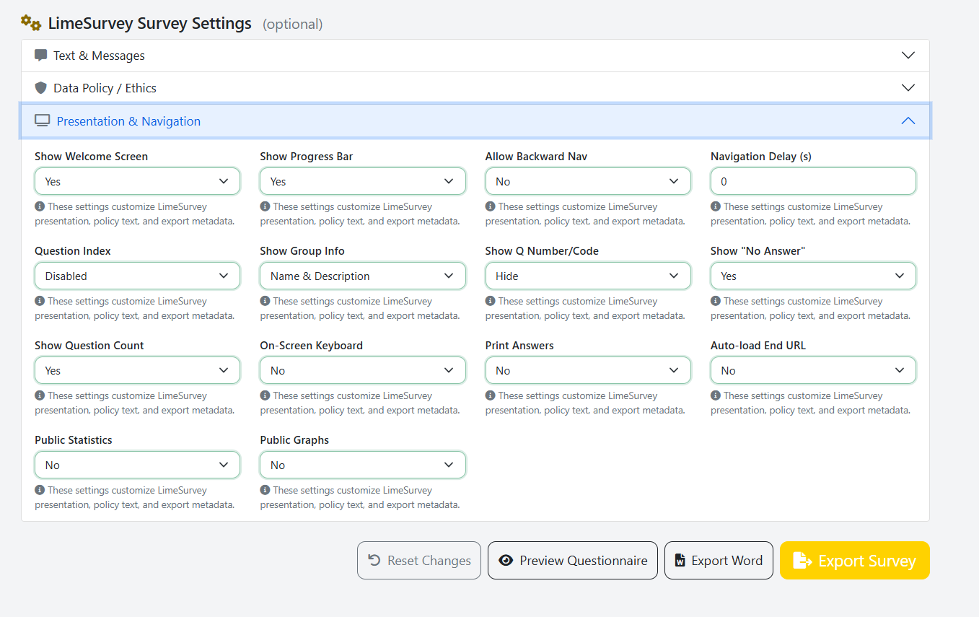Click the info icon under Public Statistics
Viewport: 979px width, 617px height.
pos(40,490)
